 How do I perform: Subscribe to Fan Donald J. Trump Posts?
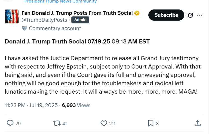point(166,15)
